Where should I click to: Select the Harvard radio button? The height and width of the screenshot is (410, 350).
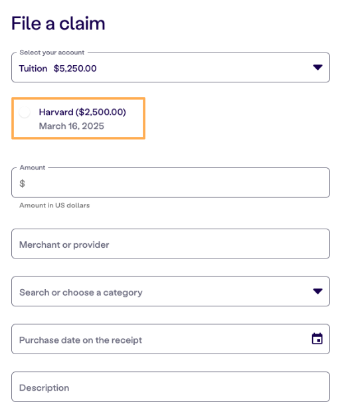[25, 112]
